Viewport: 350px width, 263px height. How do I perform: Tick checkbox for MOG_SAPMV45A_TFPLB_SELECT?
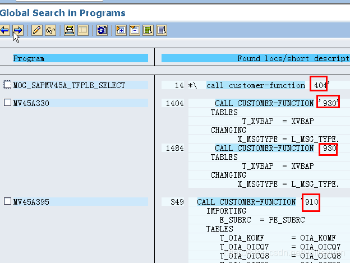pos(7,85)
